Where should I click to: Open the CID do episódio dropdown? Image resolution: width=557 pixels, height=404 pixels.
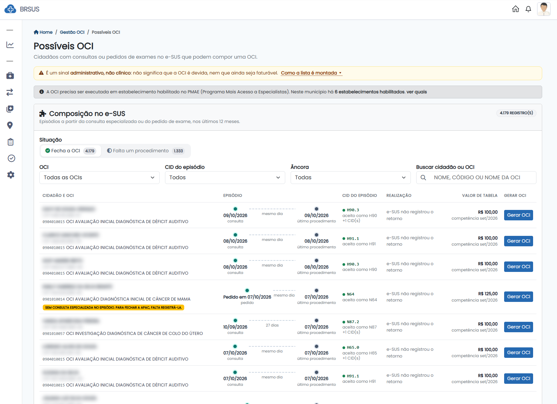tap(225, 178)
